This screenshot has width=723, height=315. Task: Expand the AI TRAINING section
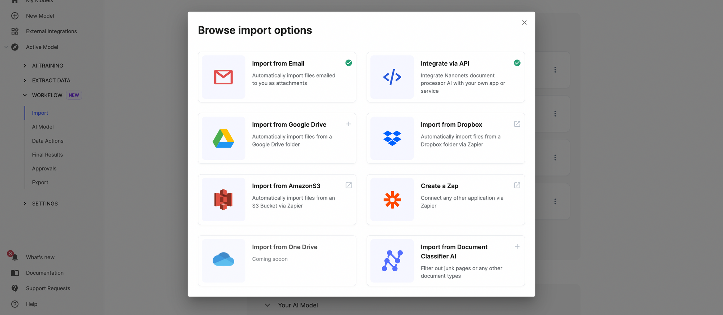25,66
